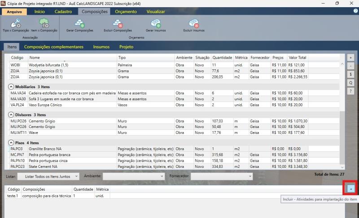Select the Sofá 3 Lugares em suede row
The image size is (359, 218).
pyautogui.click(x=174, y=99)
